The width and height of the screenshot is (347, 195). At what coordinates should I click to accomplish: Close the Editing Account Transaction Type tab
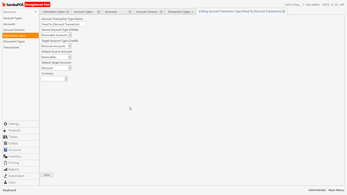[284, 11]
